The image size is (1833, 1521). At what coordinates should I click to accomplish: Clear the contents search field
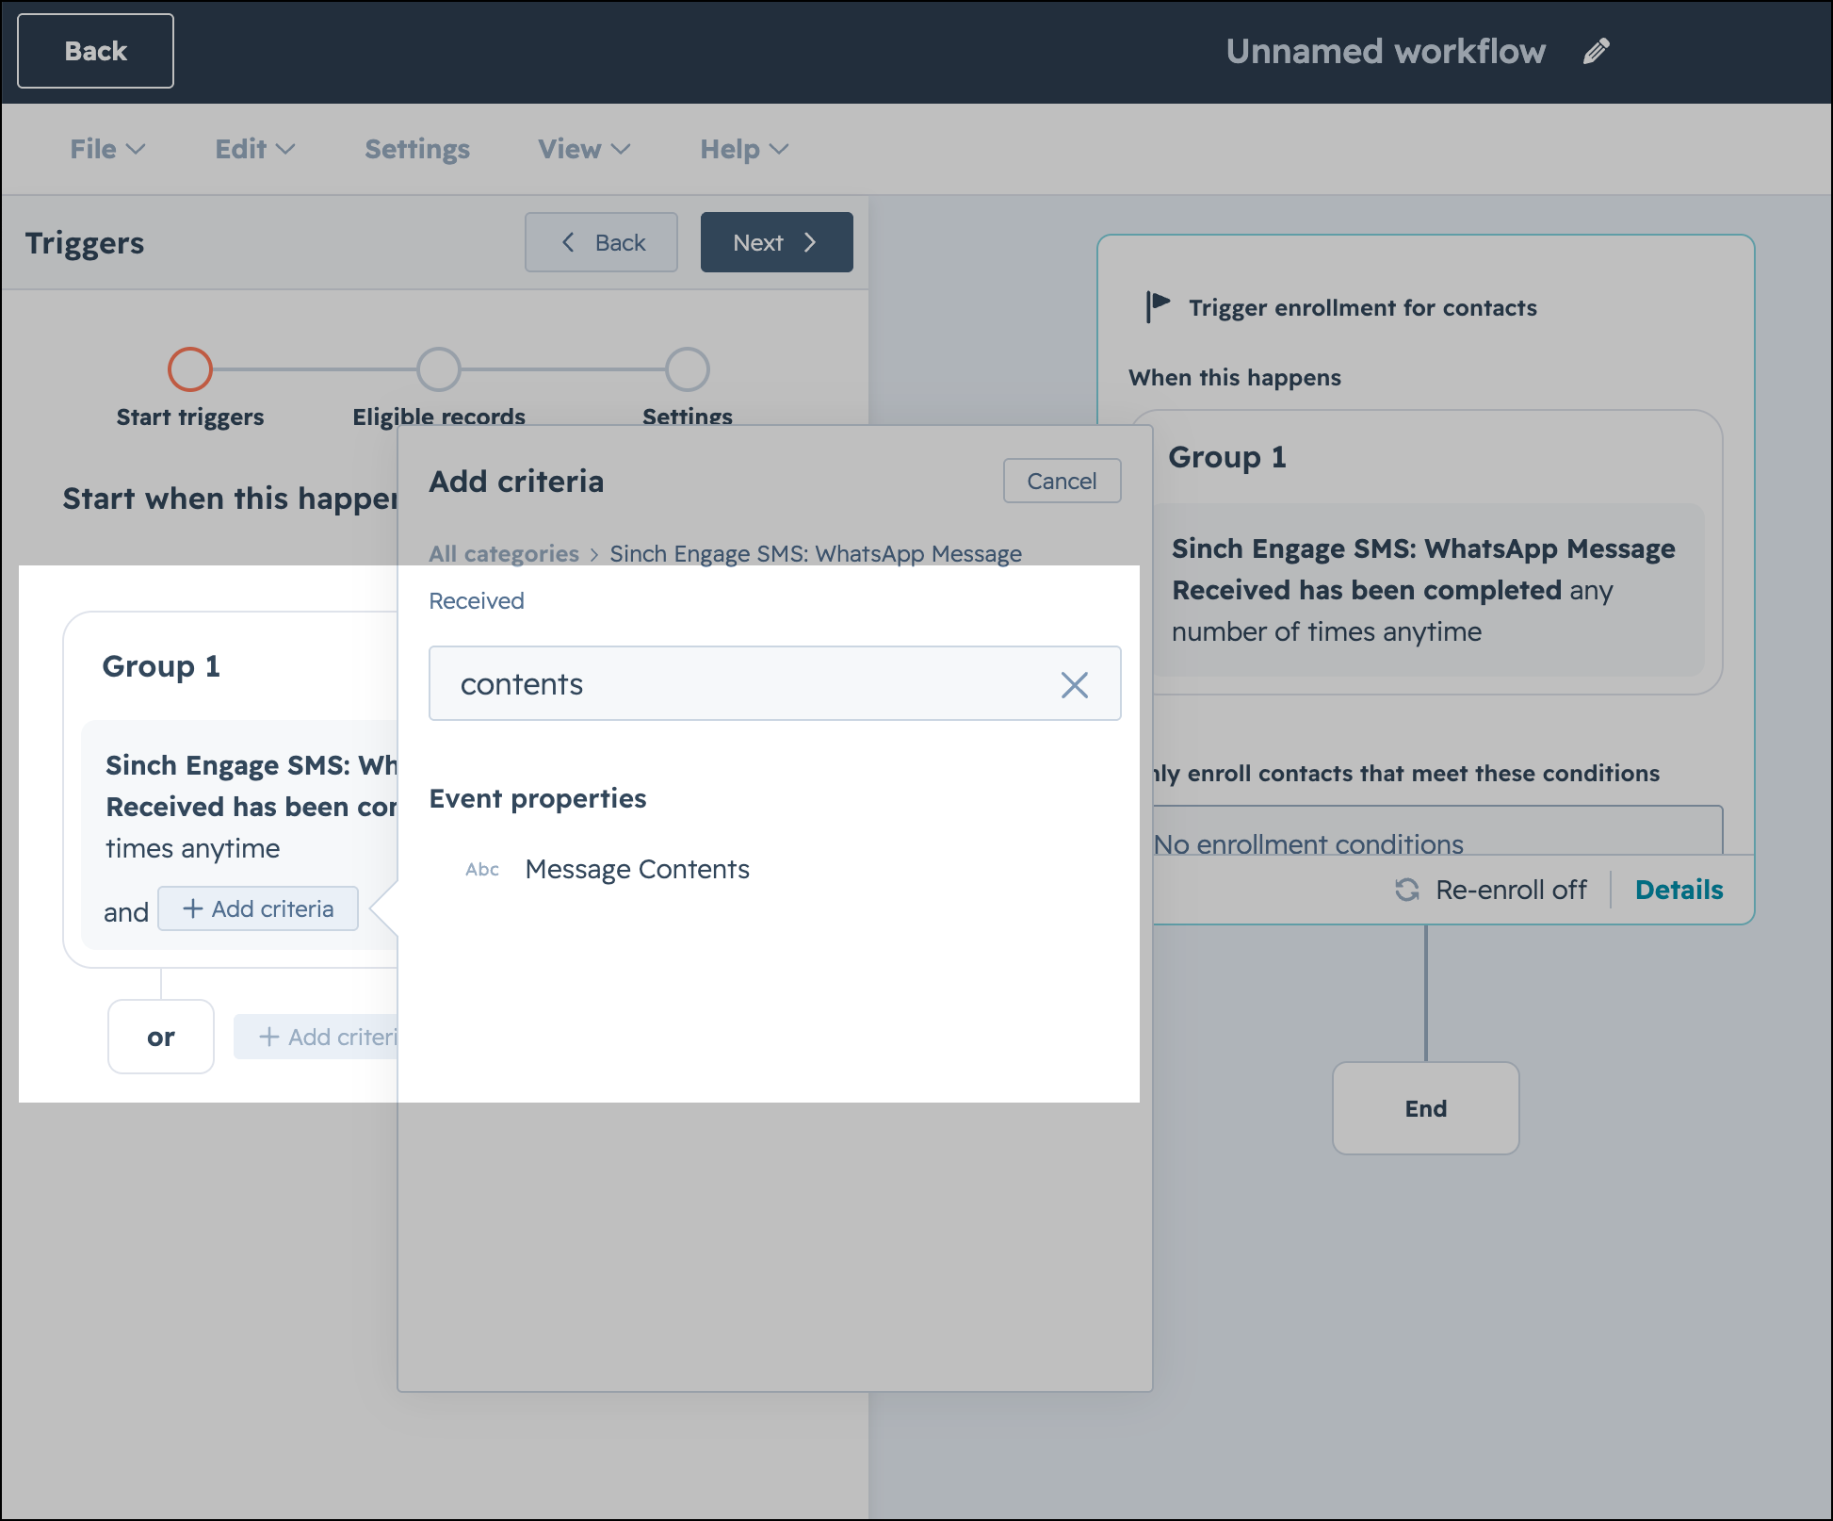pos(1075,684)
